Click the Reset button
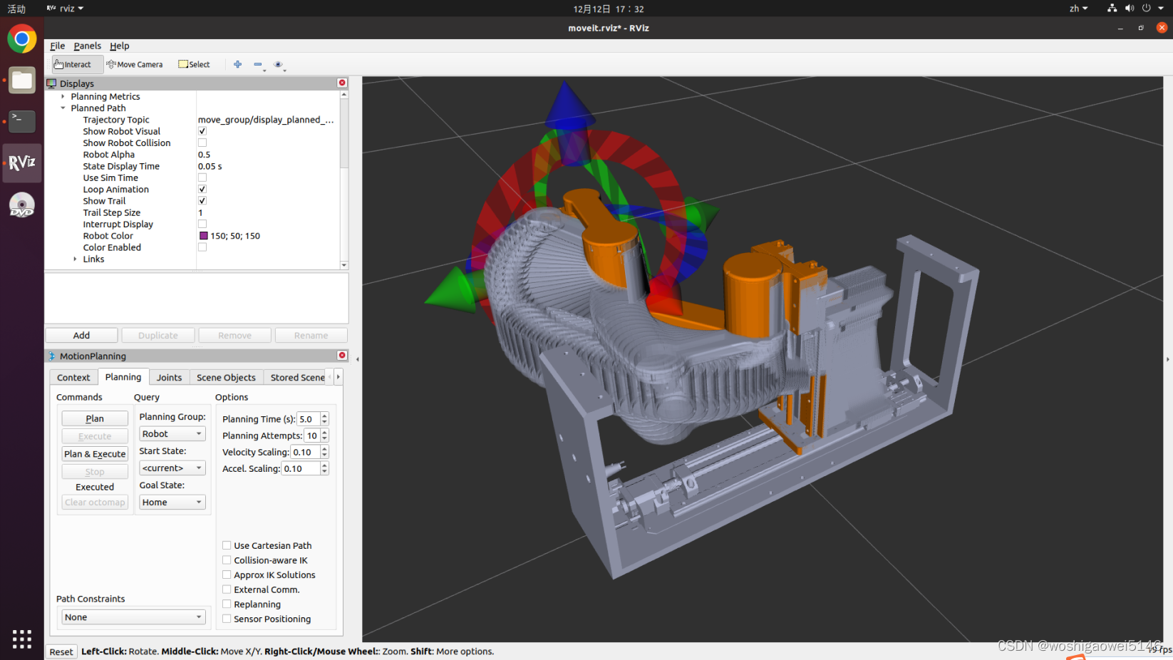Image resolution: width=1173 pixels, height=660 pixels. [61, 651]
